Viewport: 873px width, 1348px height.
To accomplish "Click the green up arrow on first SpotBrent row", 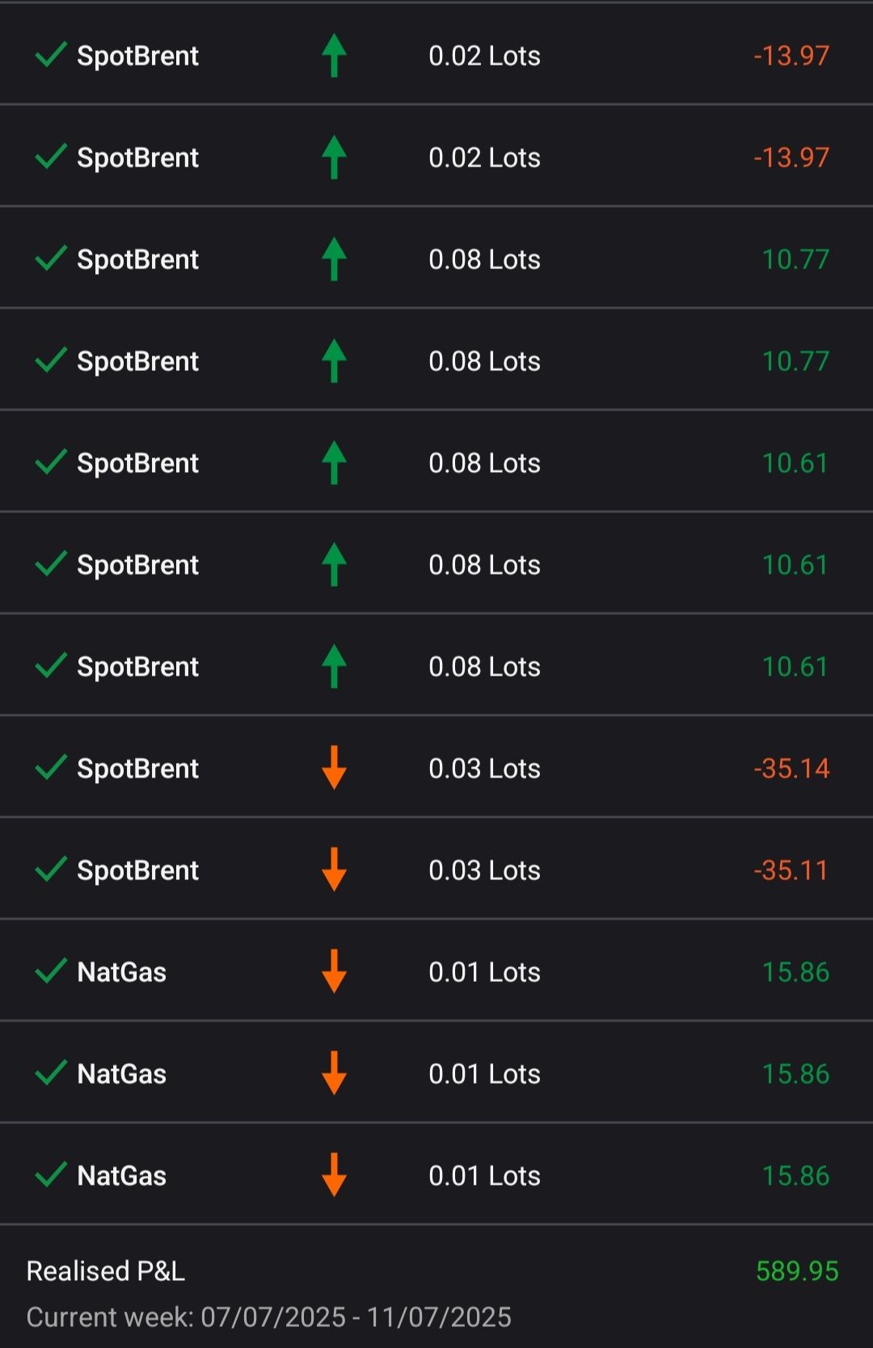I will 334,56.
